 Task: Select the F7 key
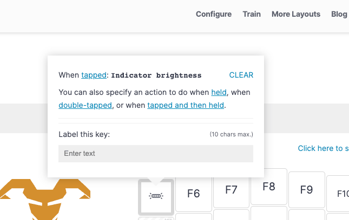tap(231, 190)
